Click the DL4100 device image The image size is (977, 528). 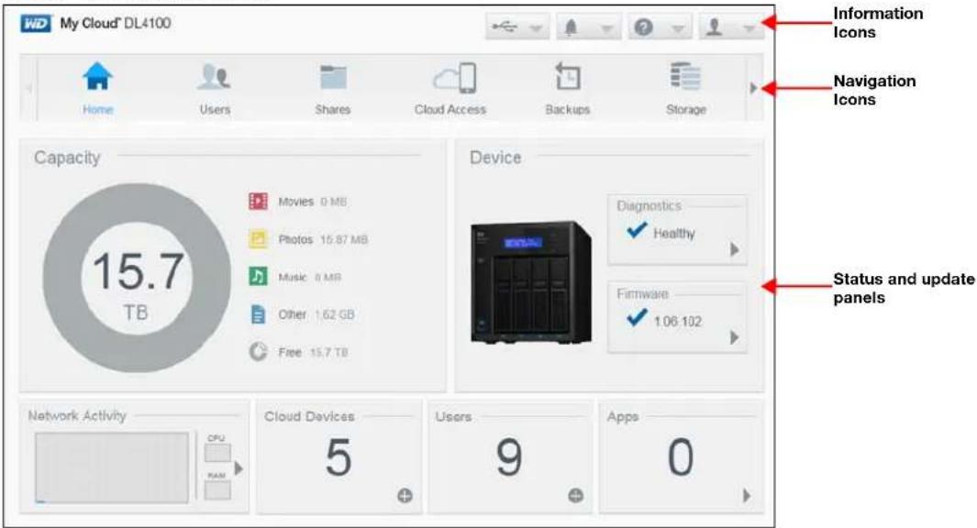(531, 282)
